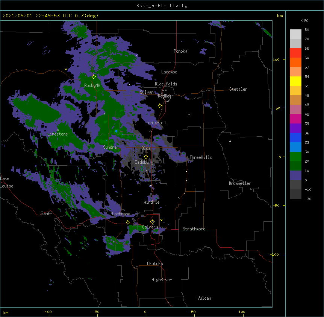Click the RockyMH label

click(x=92, y=85)
